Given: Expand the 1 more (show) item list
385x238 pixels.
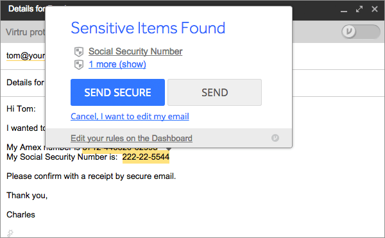Looking at the screenshot, I should 117,64.
